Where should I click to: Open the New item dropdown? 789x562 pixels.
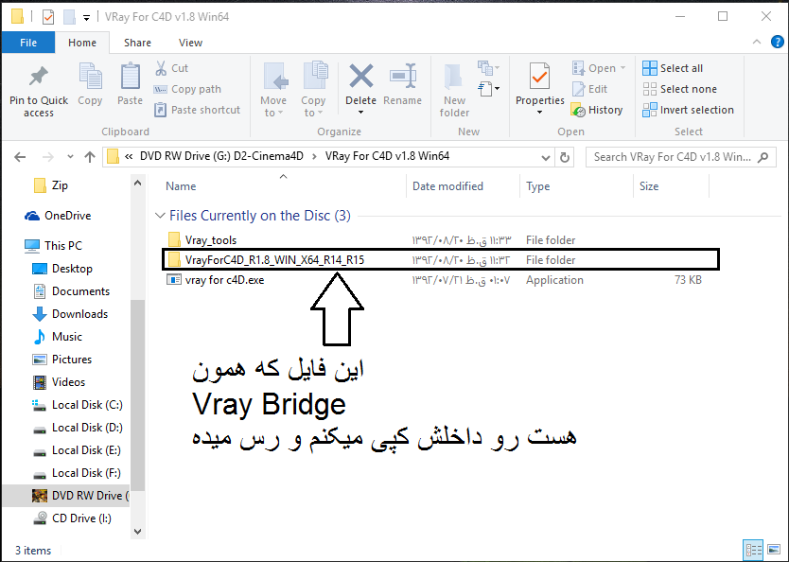click(488, 68)
